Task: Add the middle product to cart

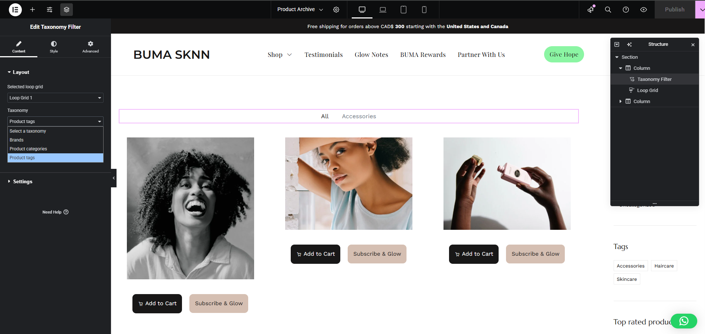Action: coord(316,254)
